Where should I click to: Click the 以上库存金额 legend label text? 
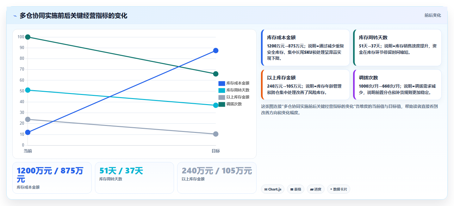238,97
